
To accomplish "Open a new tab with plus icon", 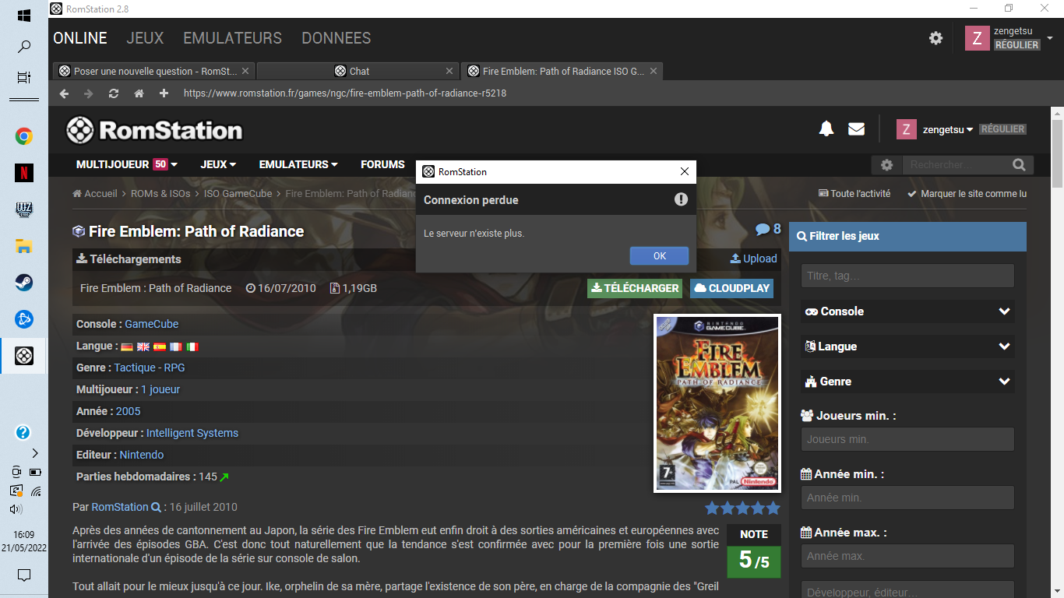I will 164,93.
